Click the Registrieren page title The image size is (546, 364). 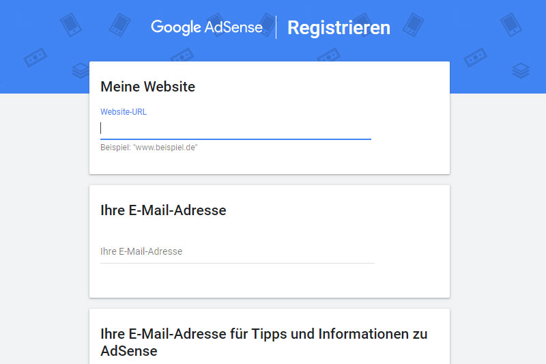tap(339, 27)
